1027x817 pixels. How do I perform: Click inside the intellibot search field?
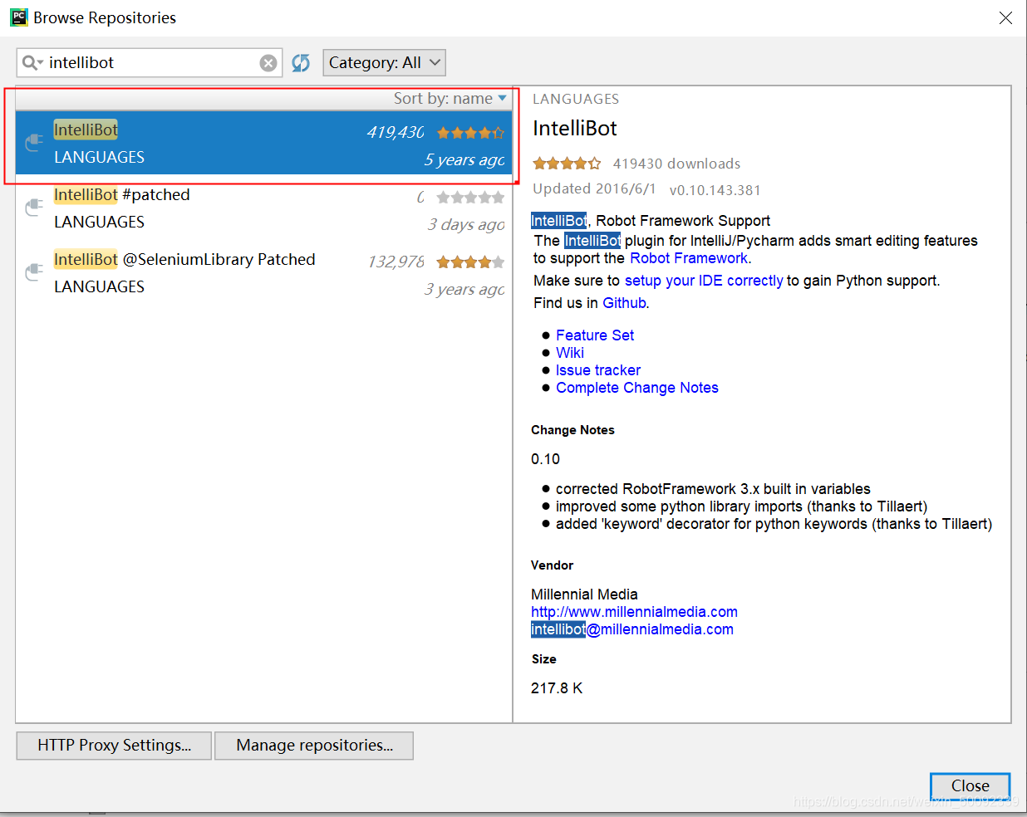tap(150, 63)
